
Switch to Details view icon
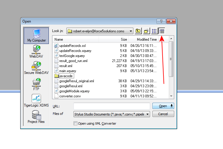click(x=162, y=31)
